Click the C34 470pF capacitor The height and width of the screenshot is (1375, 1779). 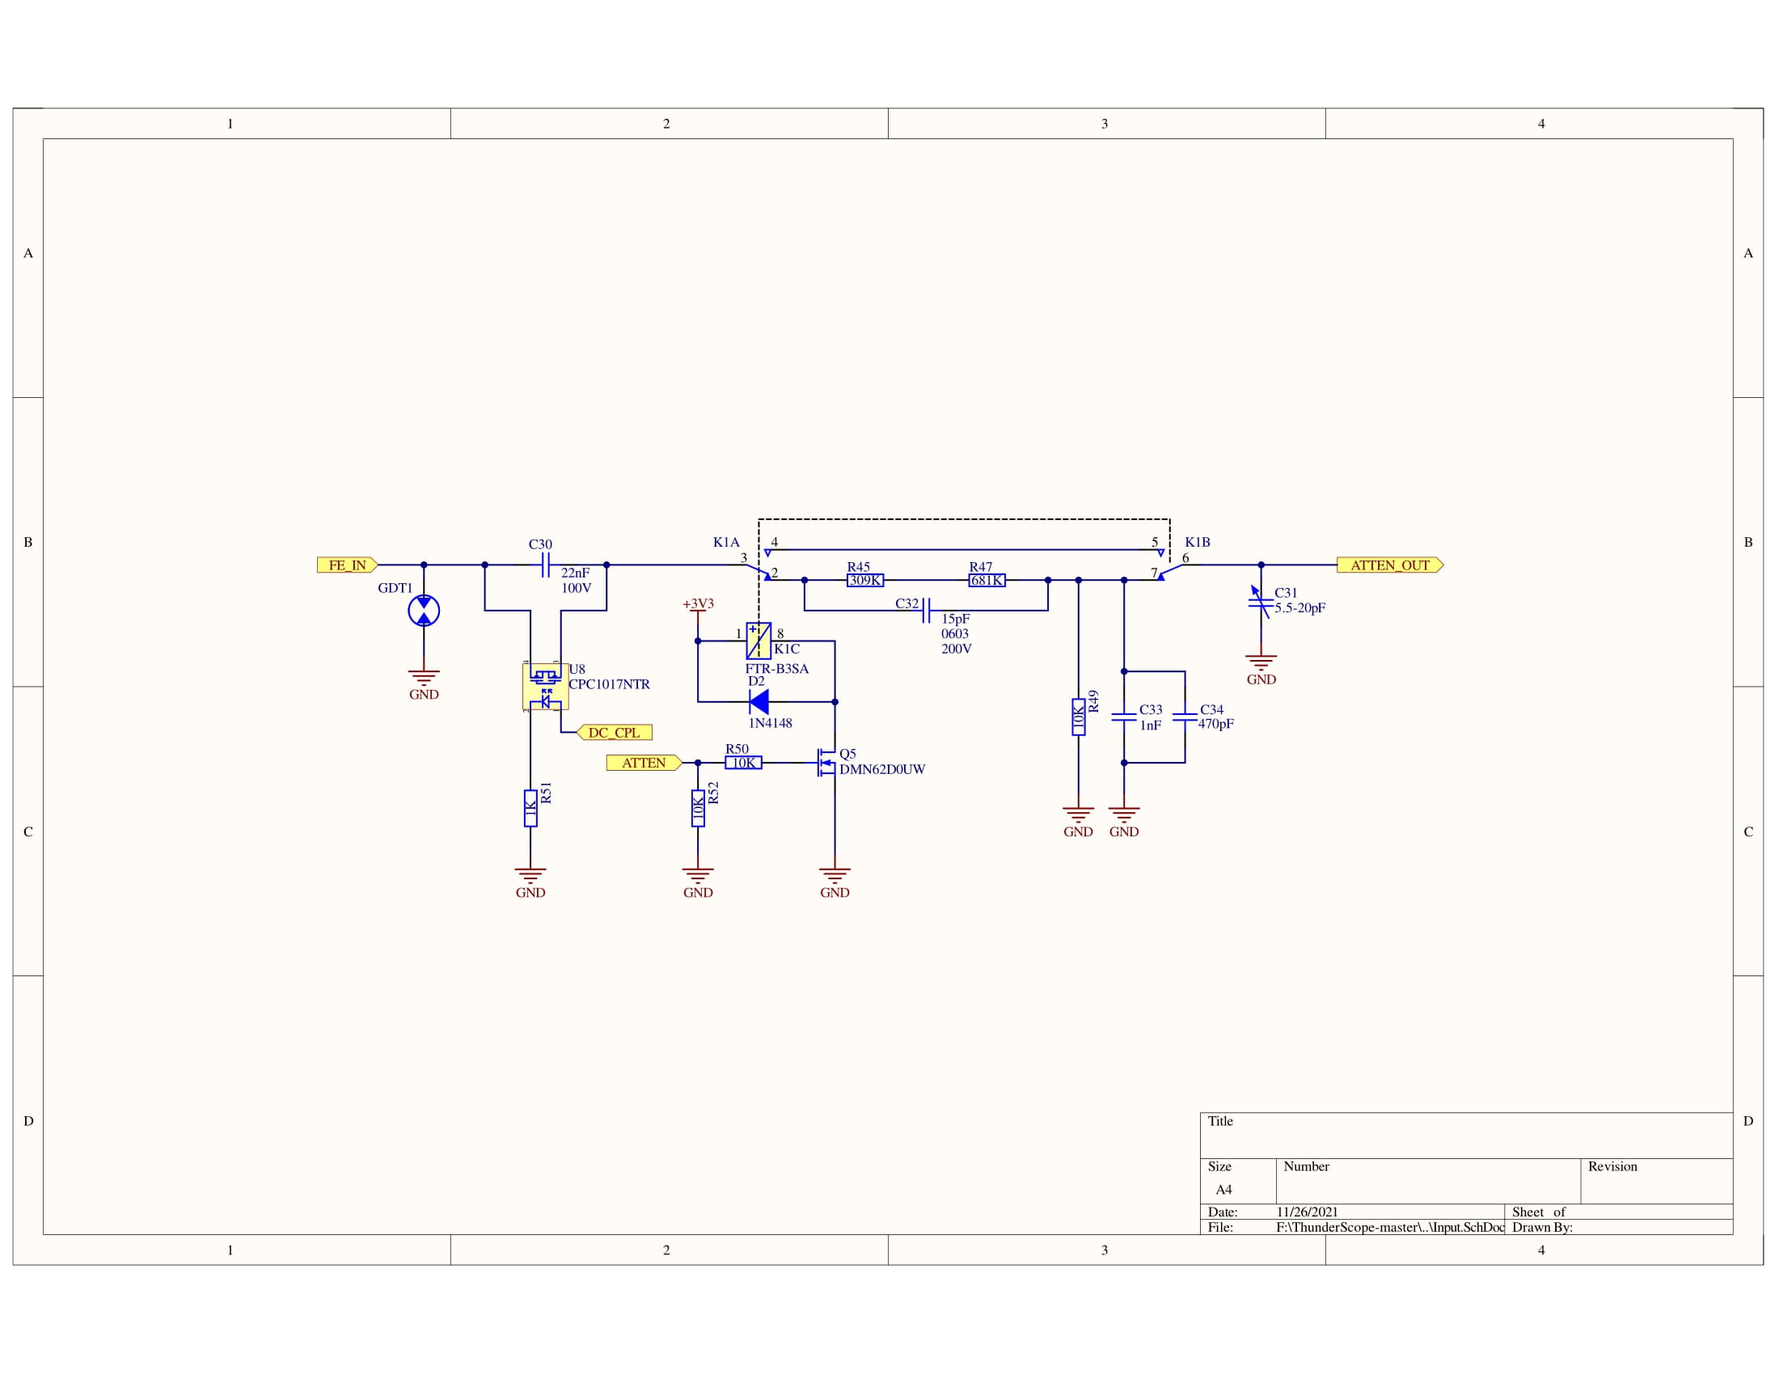pos(1185,717)
